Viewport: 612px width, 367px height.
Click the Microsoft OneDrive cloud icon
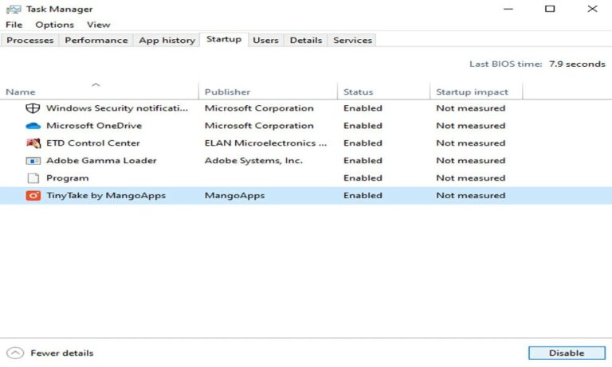point(33,126)
